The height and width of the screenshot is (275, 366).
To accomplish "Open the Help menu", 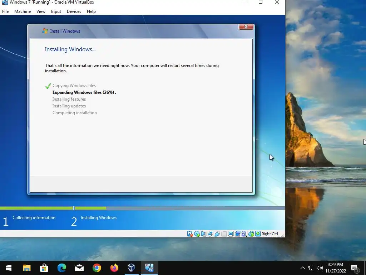I will 91,11.
